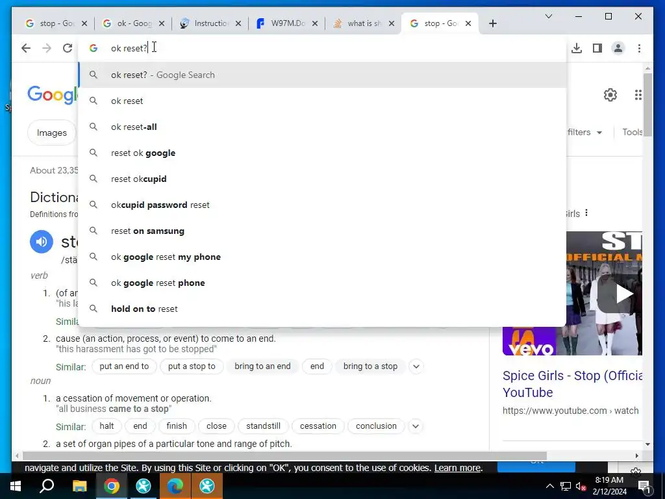
Task: Filter results by Images
Action: (x=52, y=133)
